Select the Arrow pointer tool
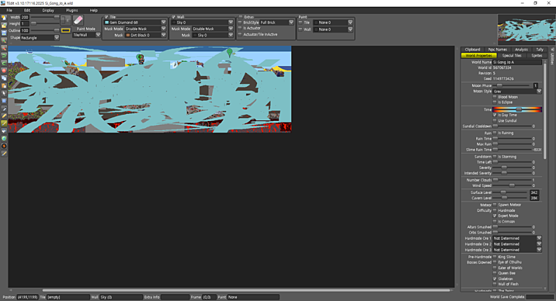The width and height of the screenshot is (556, 301). point(4,93)
